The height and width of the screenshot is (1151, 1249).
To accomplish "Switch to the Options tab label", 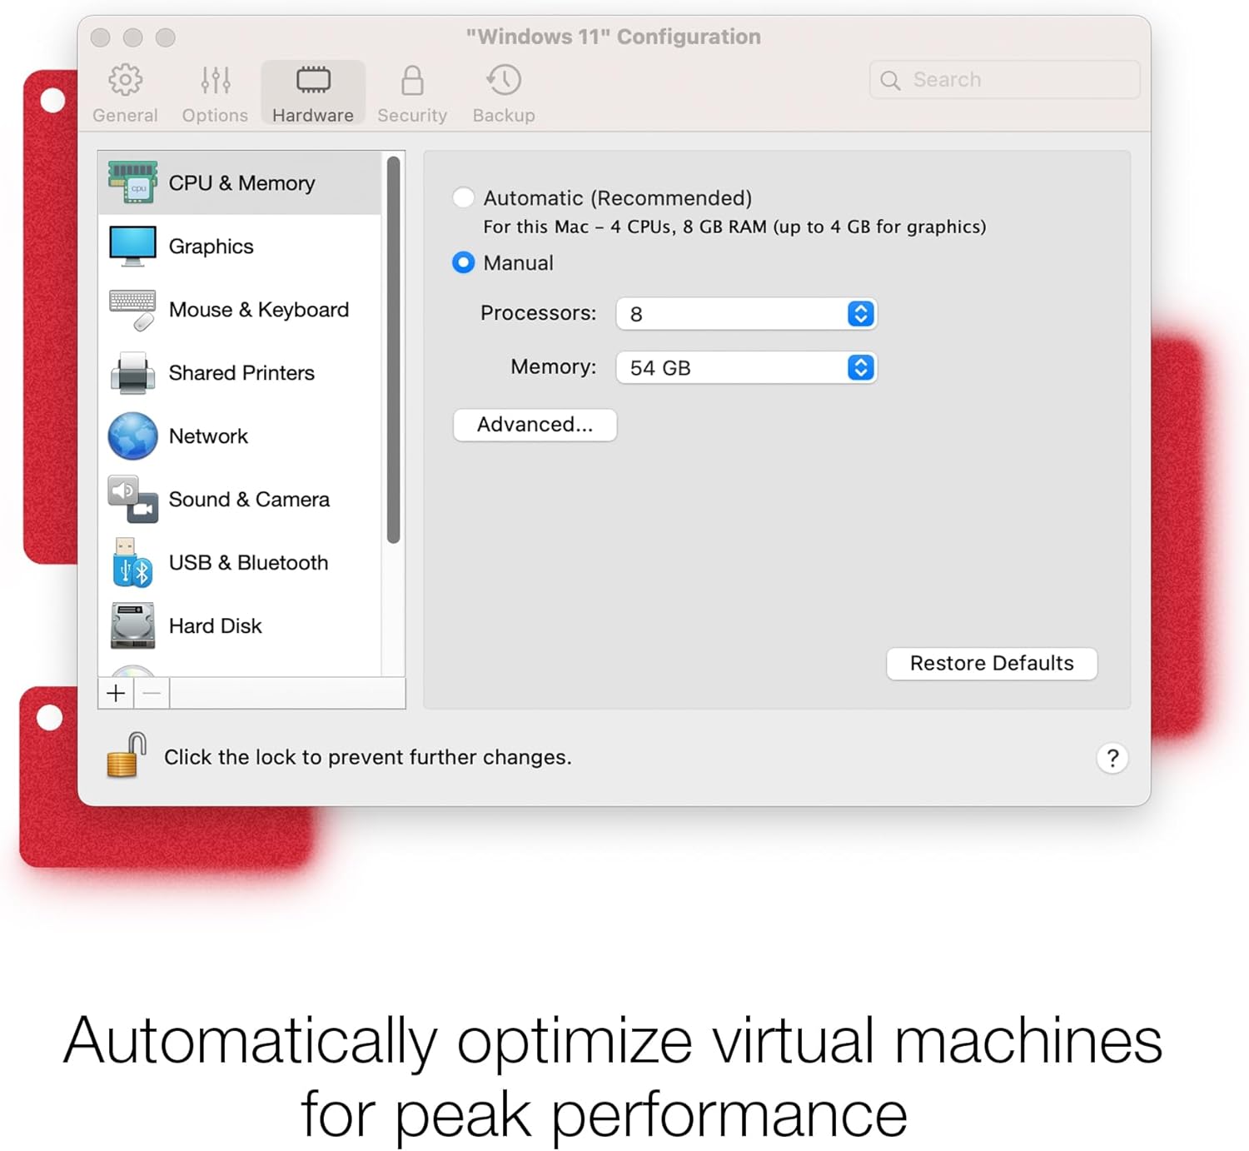I will 215,115.
